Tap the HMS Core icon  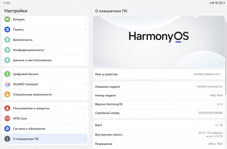(7, 118)
